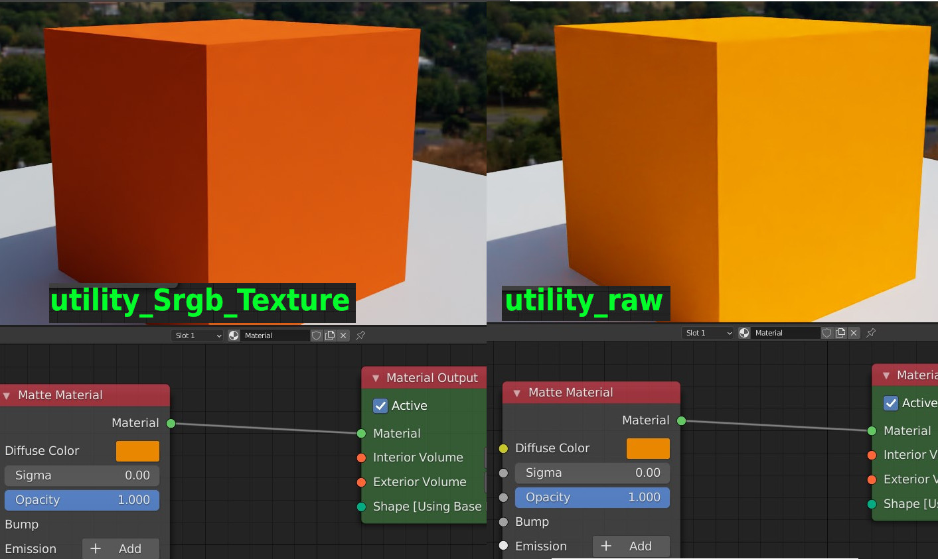
Task: Click Add emission button in left Matte Material
Action: click(121, 548)
